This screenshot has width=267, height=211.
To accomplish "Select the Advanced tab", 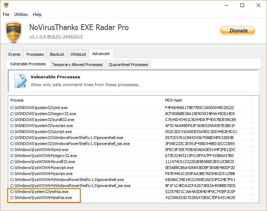I will [101, 54].
